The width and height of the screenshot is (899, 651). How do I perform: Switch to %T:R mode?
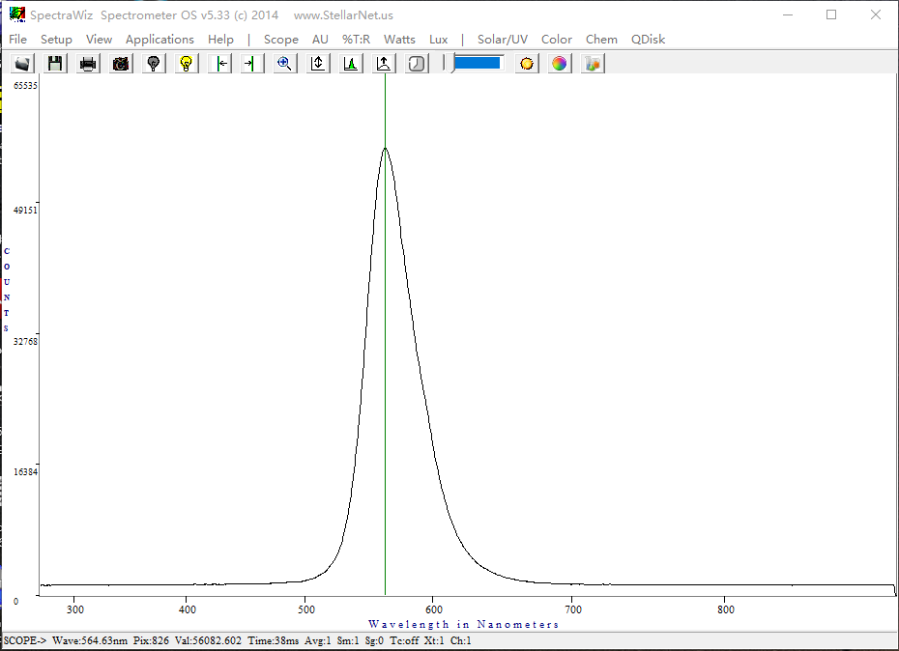[x=356, y=40]
